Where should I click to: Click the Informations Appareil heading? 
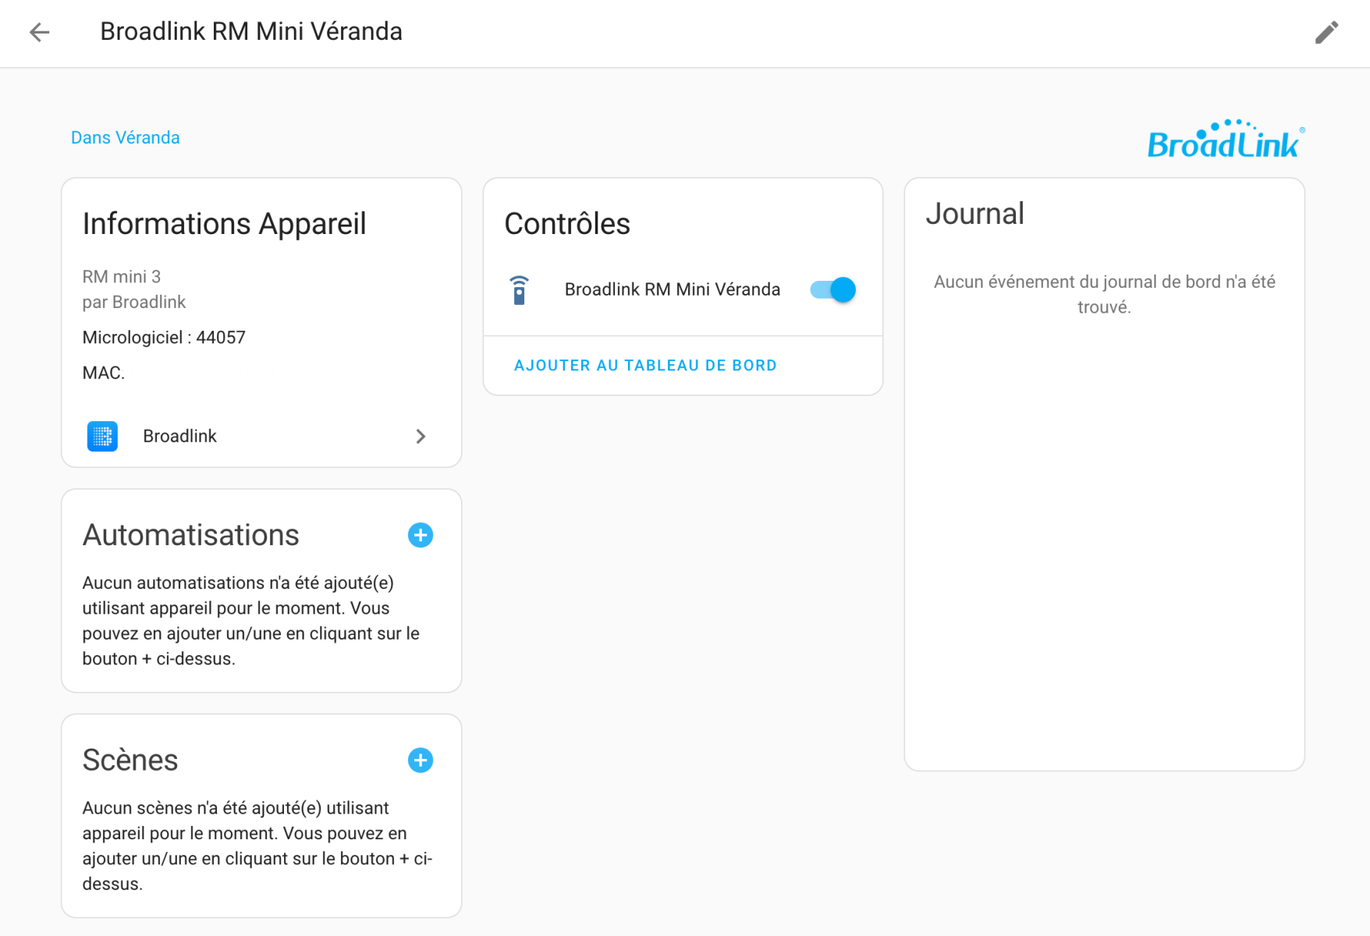pyautogui.click(x=225, y=225)
